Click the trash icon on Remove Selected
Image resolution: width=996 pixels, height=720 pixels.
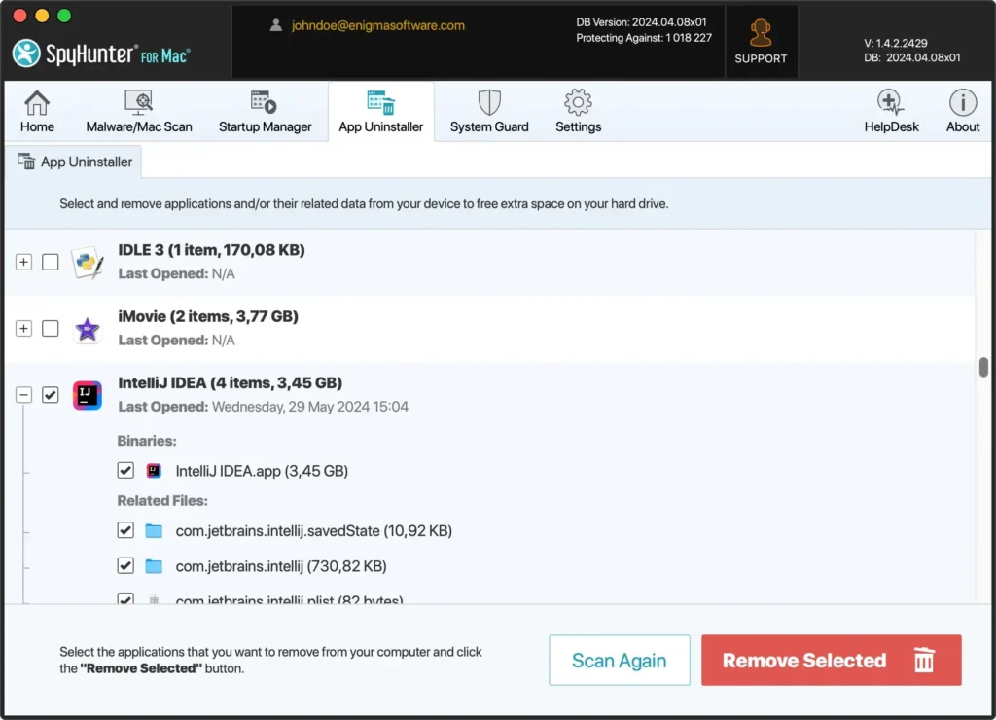point(924,660)
